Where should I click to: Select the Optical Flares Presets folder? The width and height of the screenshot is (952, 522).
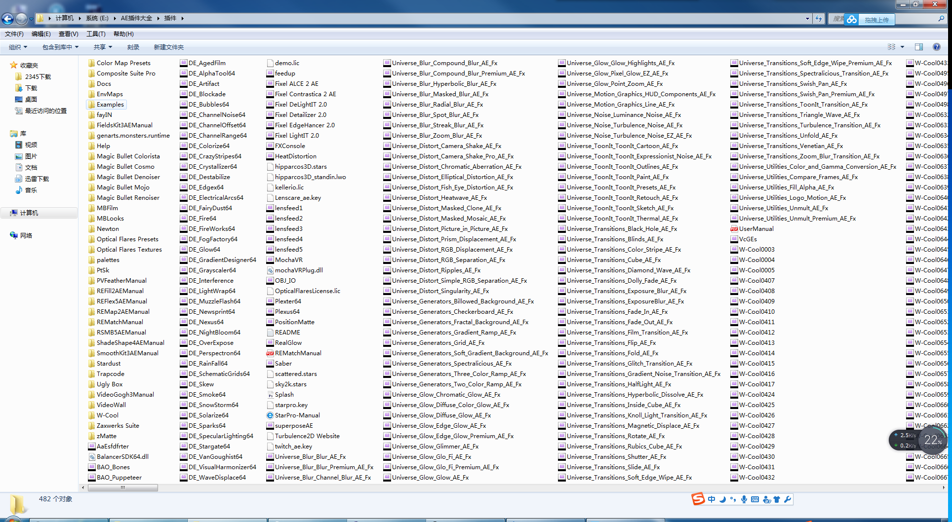click(x=127, y=239)
